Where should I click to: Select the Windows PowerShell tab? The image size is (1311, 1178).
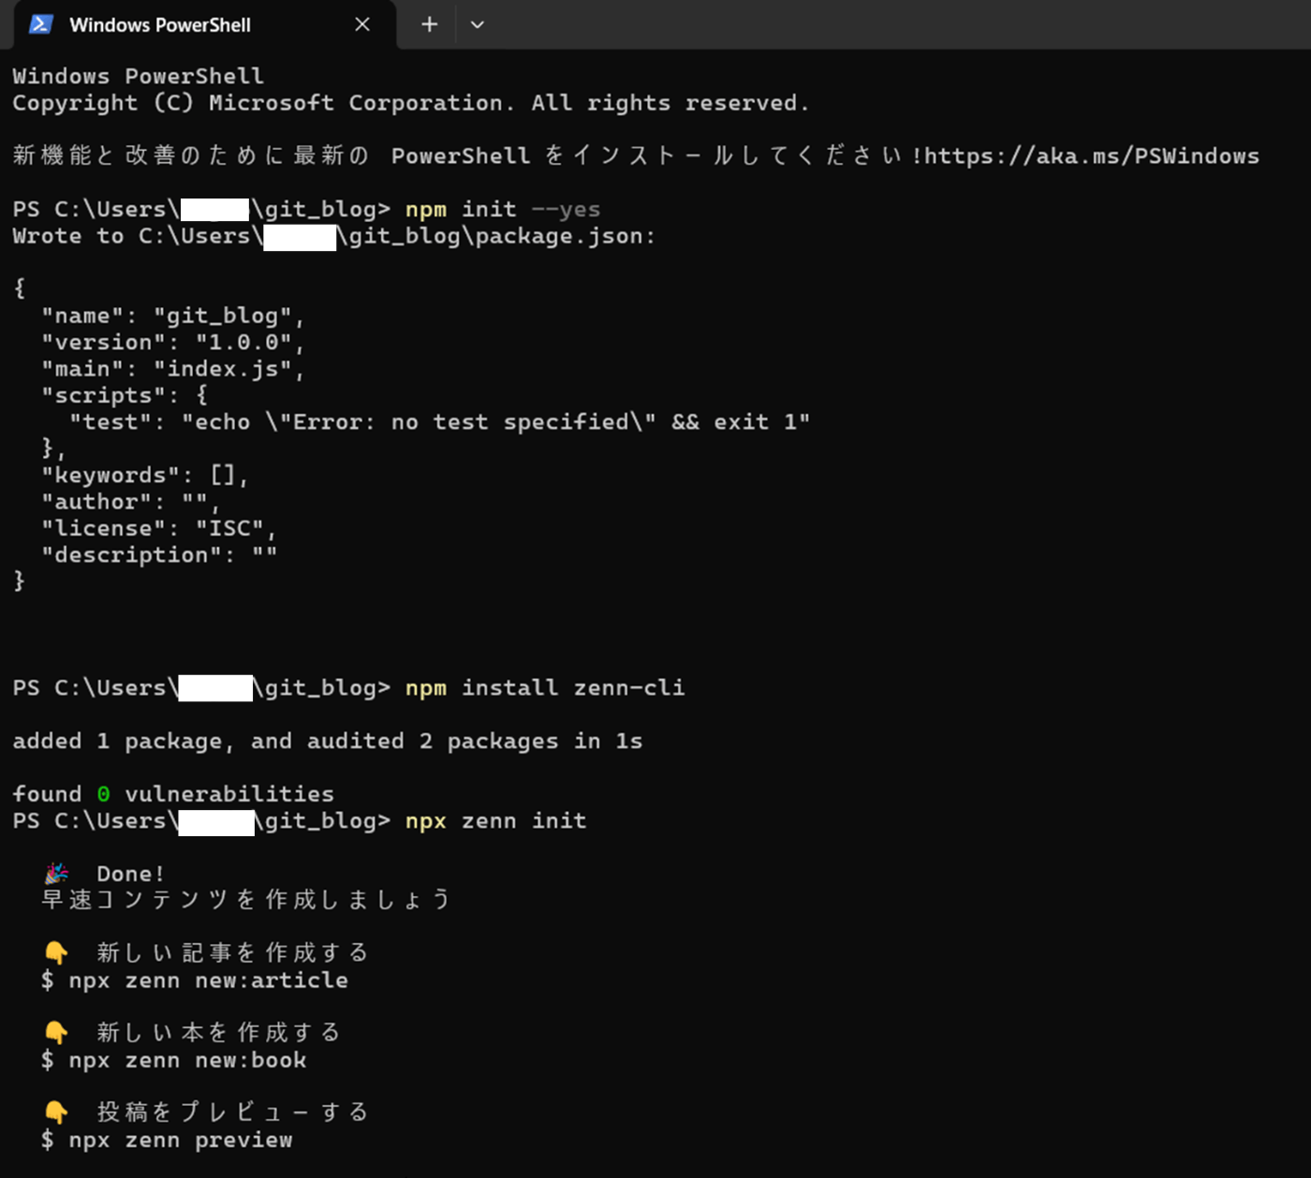click(204, 25)
